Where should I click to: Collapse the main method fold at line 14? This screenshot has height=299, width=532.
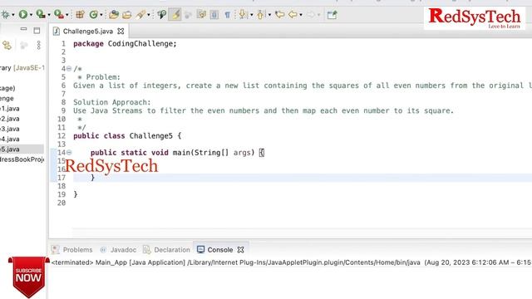(x=69, y=153)
